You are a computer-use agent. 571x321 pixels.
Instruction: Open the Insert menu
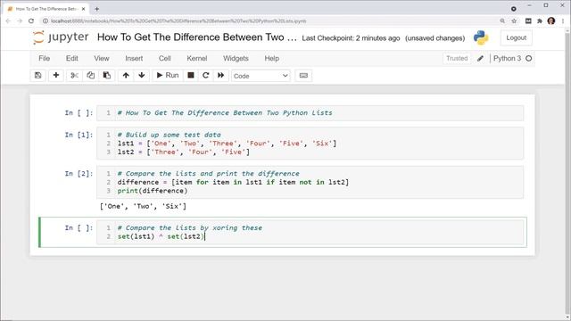coord(134,58)
